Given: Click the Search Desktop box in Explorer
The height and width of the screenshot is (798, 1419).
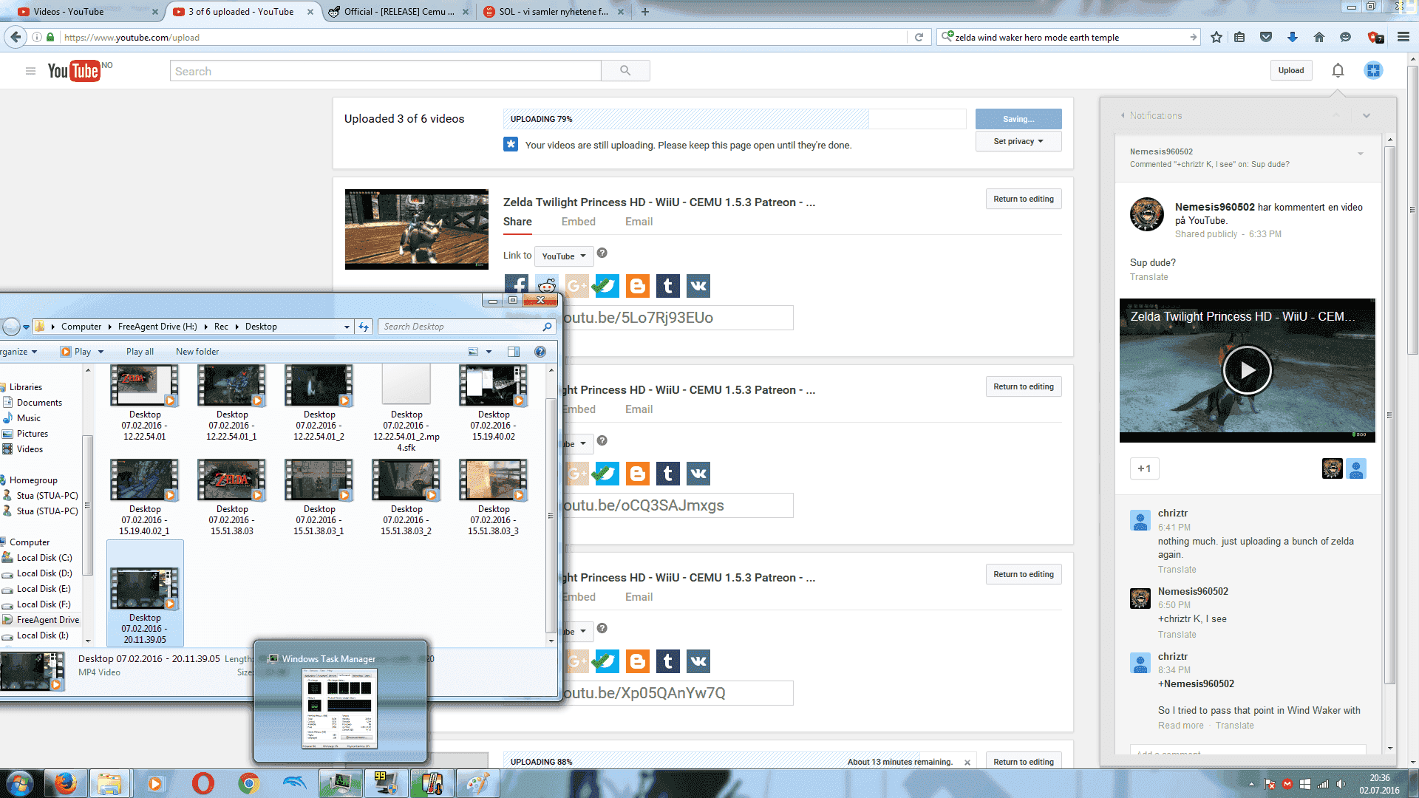Looking at the screenshot, I should tap(467, 327).
